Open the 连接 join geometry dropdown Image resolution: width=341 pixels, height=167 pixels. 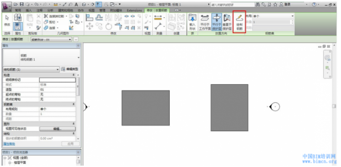click(58, 28)
